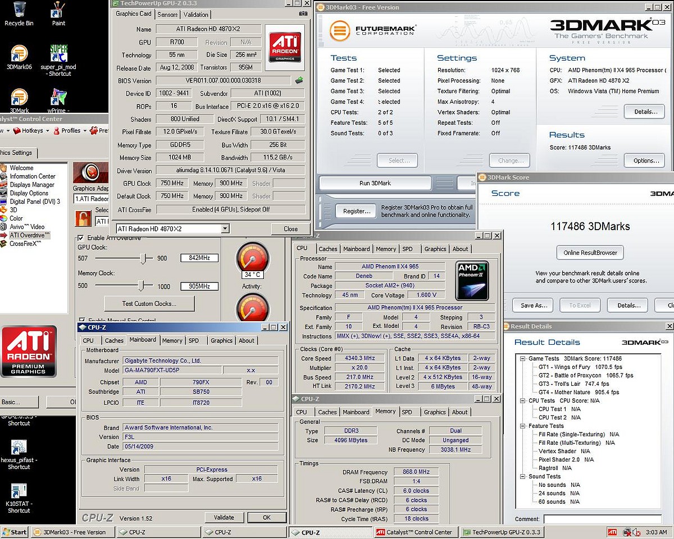Open the SPD tab in the CPU-Z Mainboard window
The height and width of the screenshot is (539, 674).
coord(194,340)
